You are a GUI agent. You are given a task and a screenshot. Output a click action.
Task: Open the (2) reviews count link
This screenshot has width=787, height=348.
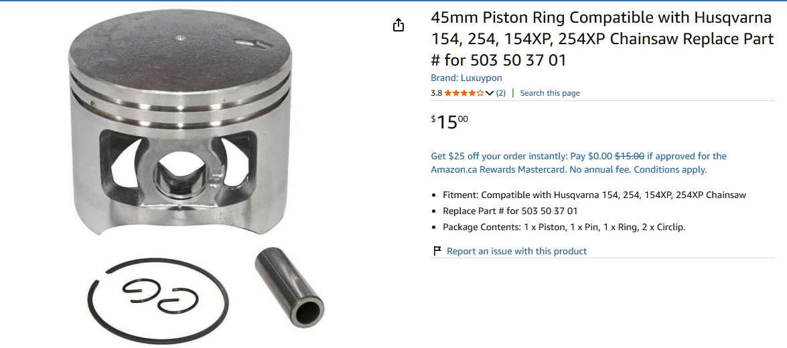click(501, 93)
